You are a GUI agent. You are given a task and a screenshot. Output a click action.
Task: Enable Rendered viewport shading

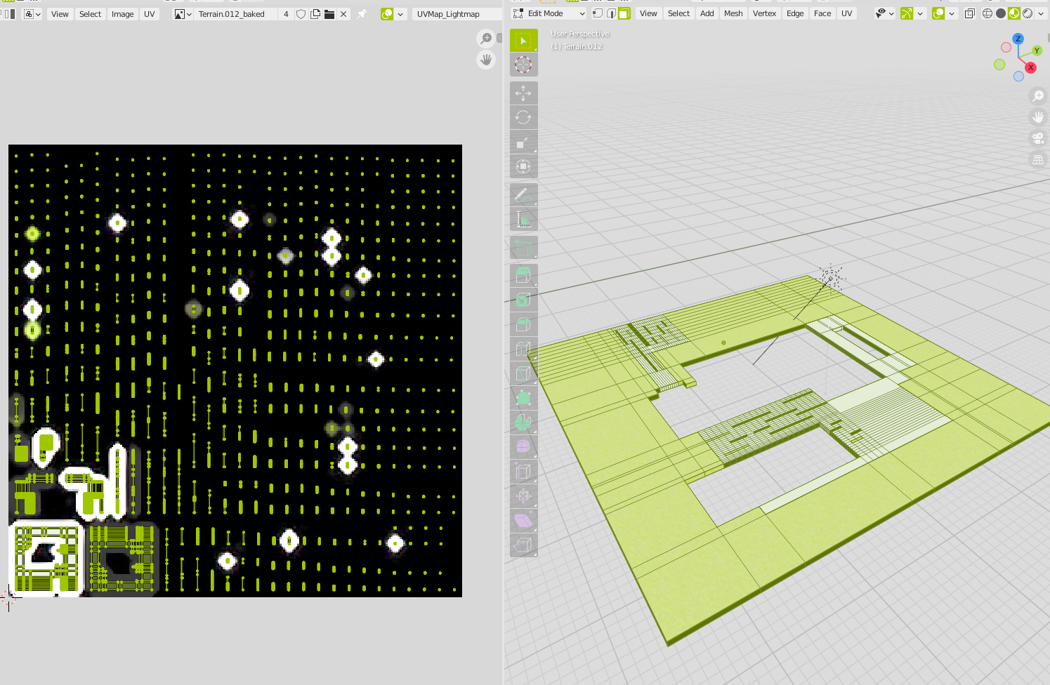1027,13
